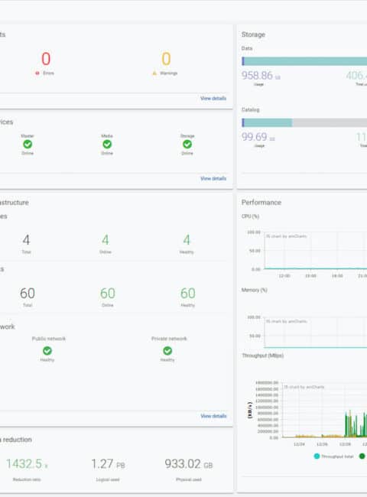Click the Media service online check icon
This screenshot has height=497, width=367.
pos(107,145)
